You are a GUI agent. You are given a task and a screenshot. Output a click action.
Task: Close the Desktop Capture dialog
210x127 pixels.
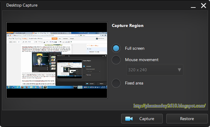pos(203,6)
